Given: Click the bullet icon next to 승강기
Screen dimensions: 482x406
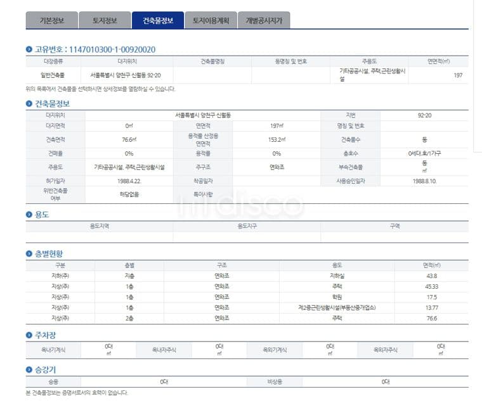Looking at the screenshot, I should click(29, 369).
